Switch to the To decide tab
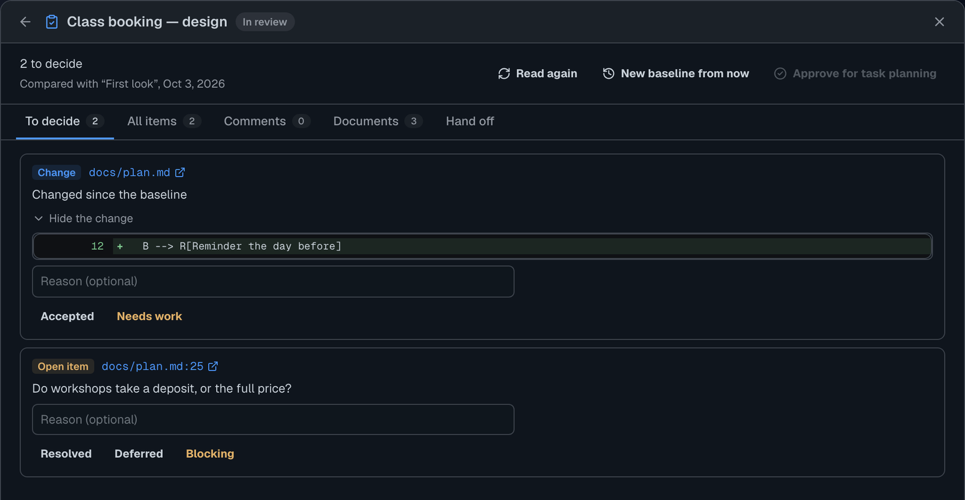This screenshot has height=500, width=965. (65, 121)
